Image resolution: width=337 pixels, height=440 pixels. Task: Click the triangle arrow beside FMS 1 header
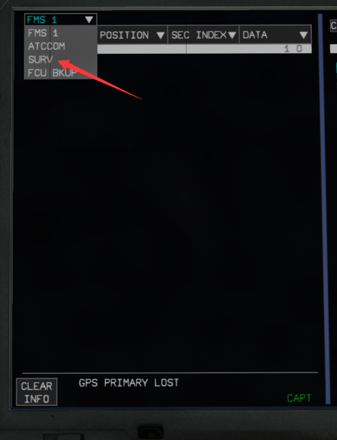pos(89,20)
